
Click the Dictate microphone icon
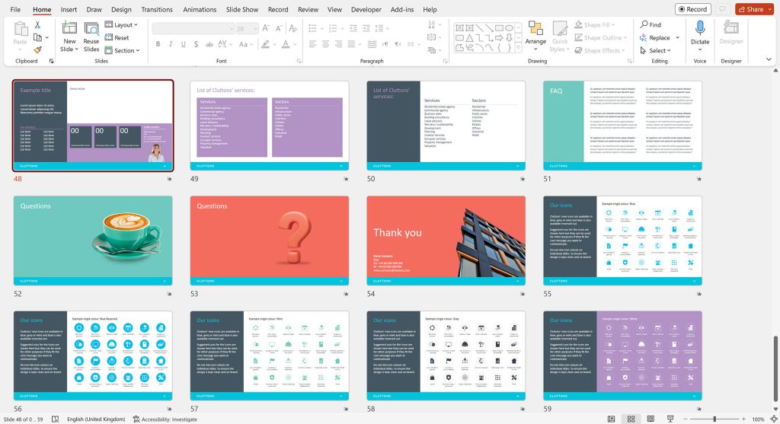(x=700, y=28)
